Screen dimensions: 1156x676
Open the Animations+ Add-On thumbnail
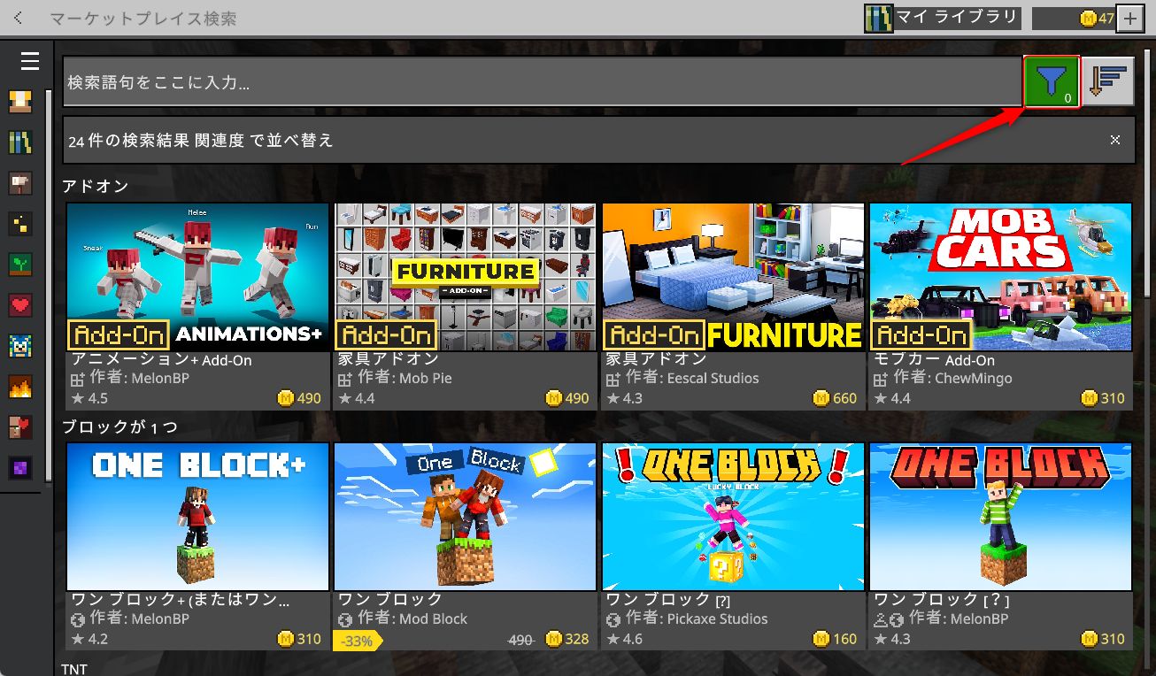coord(197,277)
